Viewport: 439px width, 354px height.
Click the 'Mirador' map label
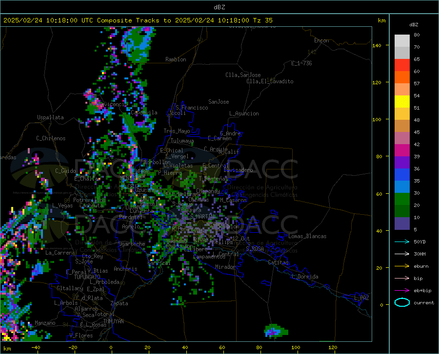tap(225, 267)
